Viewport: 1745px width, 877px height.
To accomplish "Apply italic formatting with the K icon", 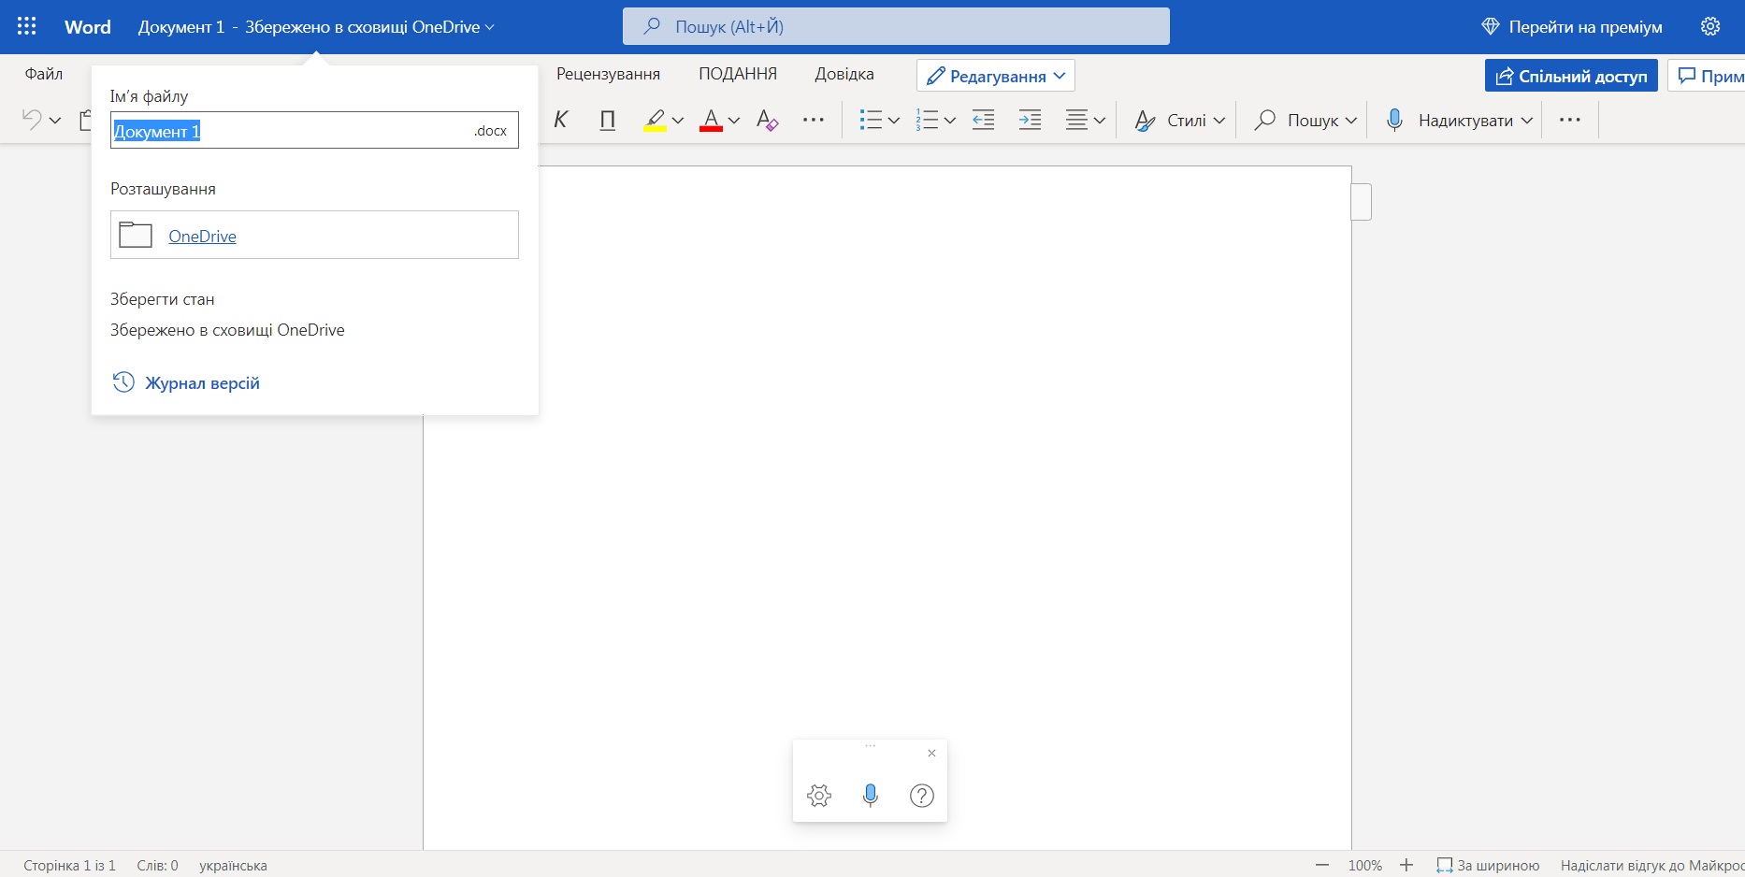I will click(561, 120).
